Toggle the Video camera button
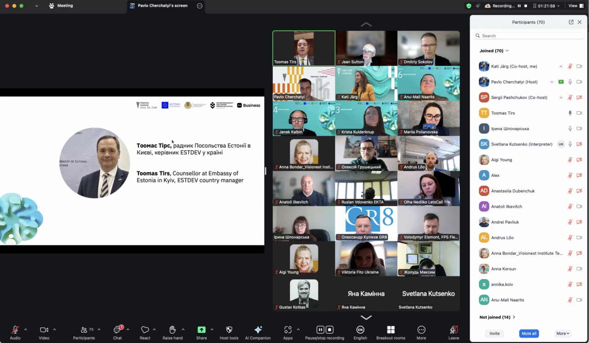Screen dimensions: 589x343 point(44,330)
